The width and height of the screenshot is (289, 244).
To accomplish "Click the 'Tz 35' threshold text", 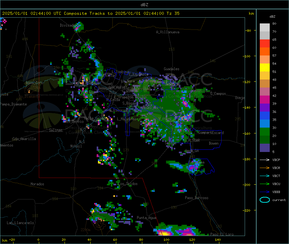I will (x=173, y=13).
